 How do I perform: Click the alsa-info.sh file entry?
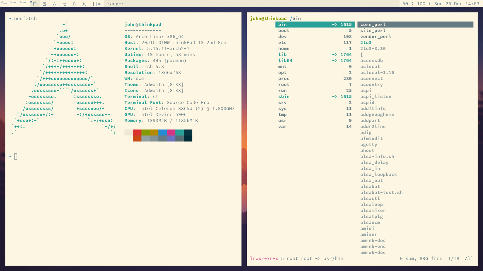click(377, 156)
